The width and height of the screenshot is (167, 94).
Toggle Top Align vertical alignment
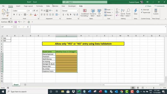pyautogui.click(x=42, y=10)
